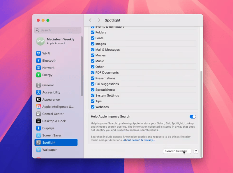Screen dimensions: 233x173
Task: Open Wallpaper via its flower icon
Action: click(x=38, y=150)
